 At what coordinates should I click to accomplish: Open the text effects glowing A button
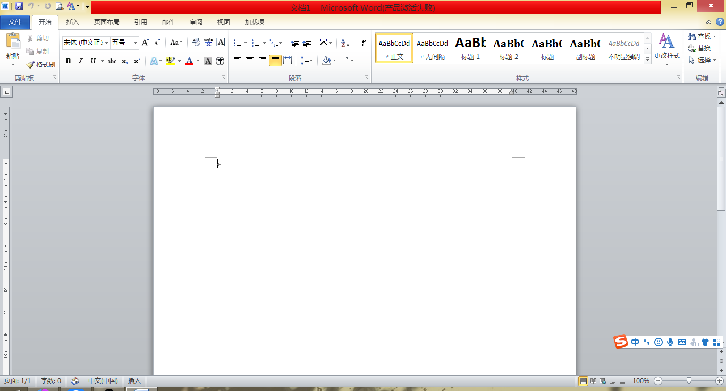click(x=154, y=61)
